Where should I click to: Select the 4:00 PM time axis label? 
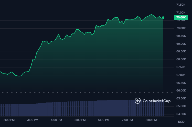56,120
